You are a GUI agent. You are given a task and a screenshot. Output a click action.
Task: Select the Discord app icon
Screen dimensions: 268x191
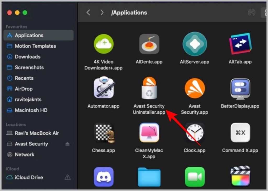(104, 177)
